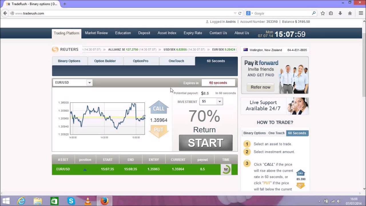Image resolution: width=366 pixels, height=206 pixels.
Task: Click the bookmark star icon
Action: (x=323, y=13)
